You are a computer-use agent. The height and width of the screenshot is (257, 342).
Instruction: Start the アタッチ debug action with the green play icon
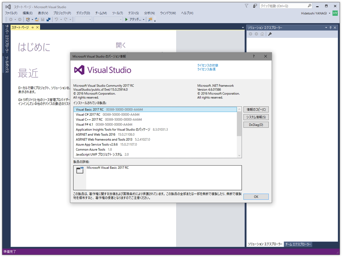(126, 19)
